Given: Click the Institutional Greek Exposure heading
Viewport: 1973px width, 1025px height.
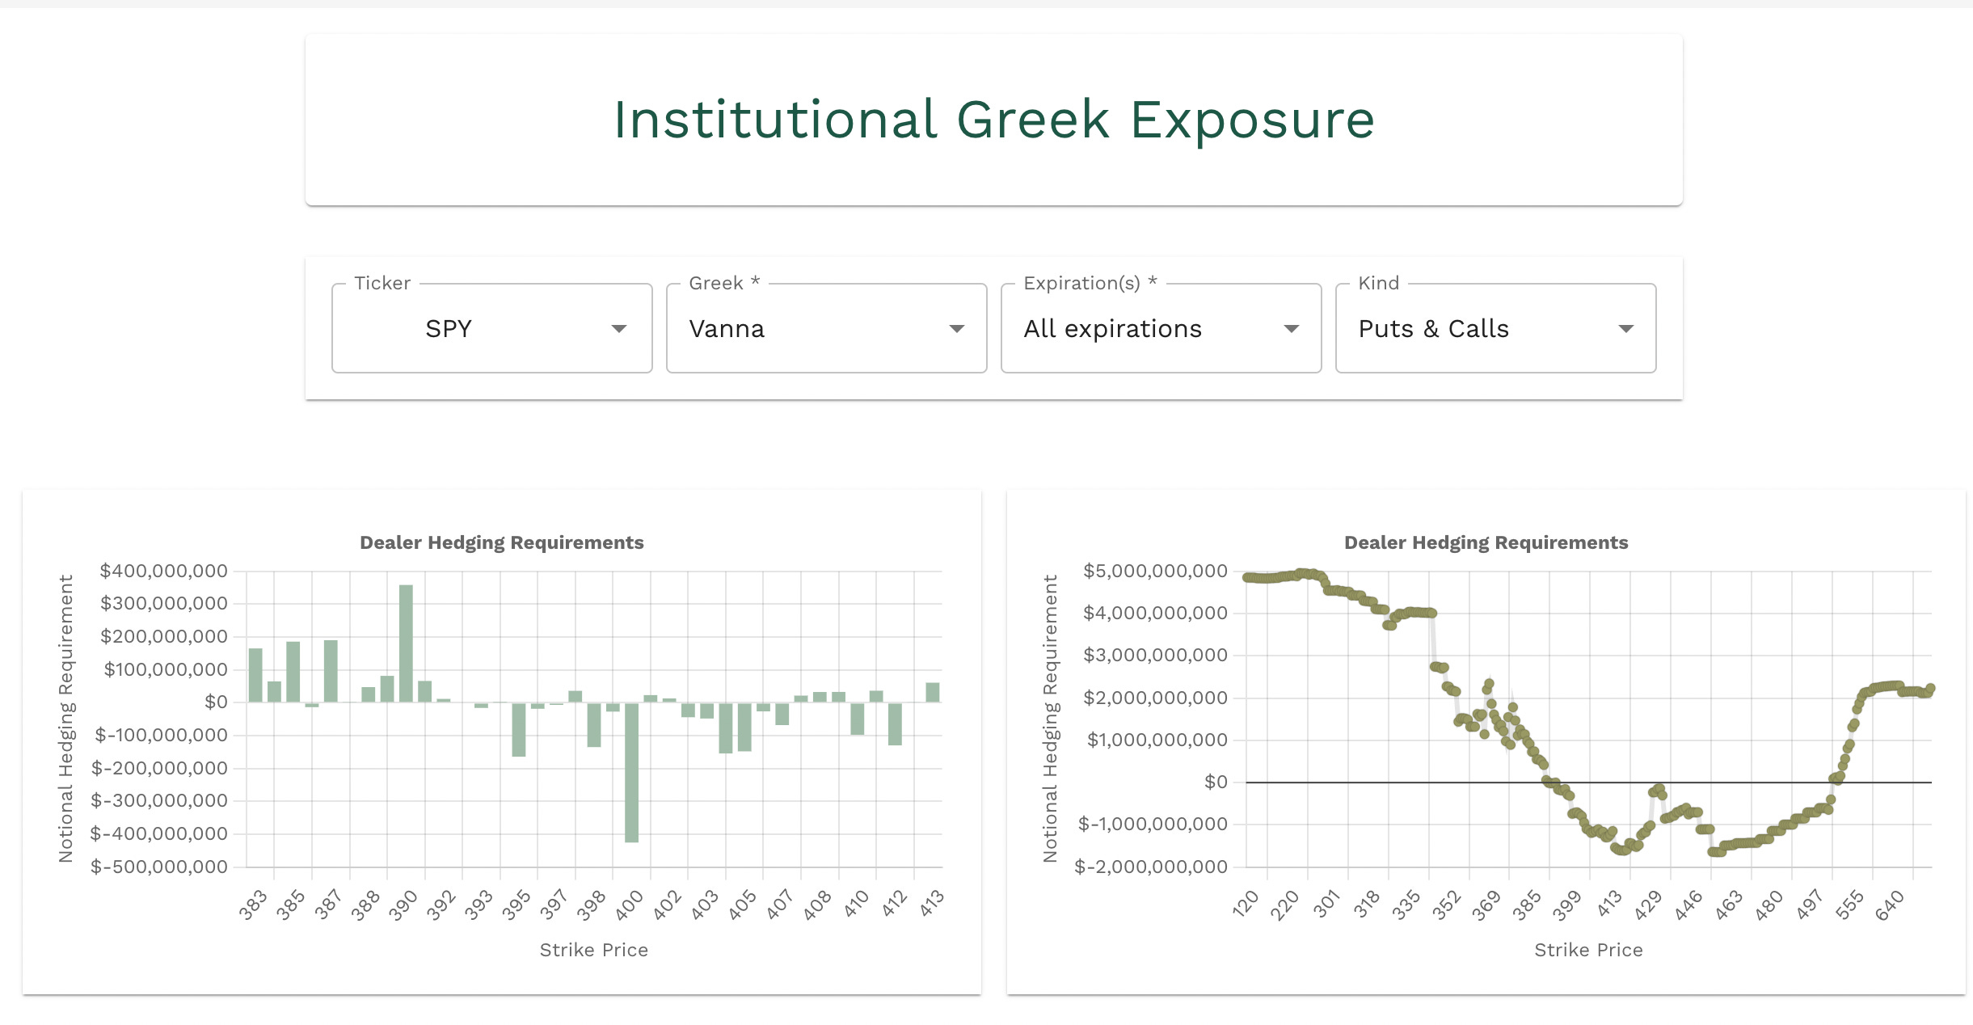Looking at the screenshot, I should [x=993, y=120].
